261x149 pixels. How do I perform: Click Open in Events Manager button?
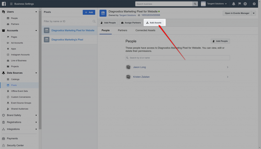pos(237,13)
